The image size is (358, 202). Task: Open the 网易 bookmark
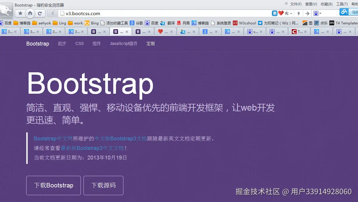click(x=183, y=23)
